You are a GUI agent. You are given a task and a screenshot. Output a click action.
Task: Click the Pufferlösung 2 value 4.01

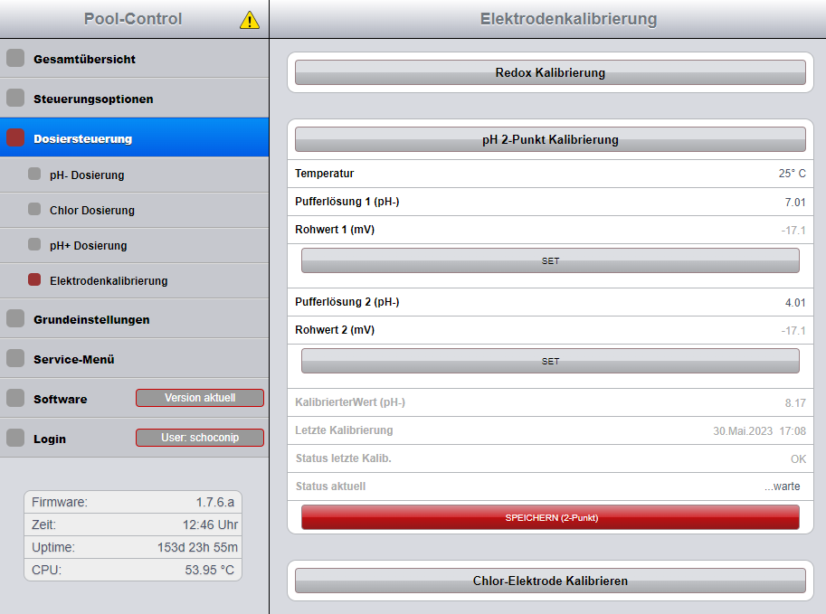(795, 303)
